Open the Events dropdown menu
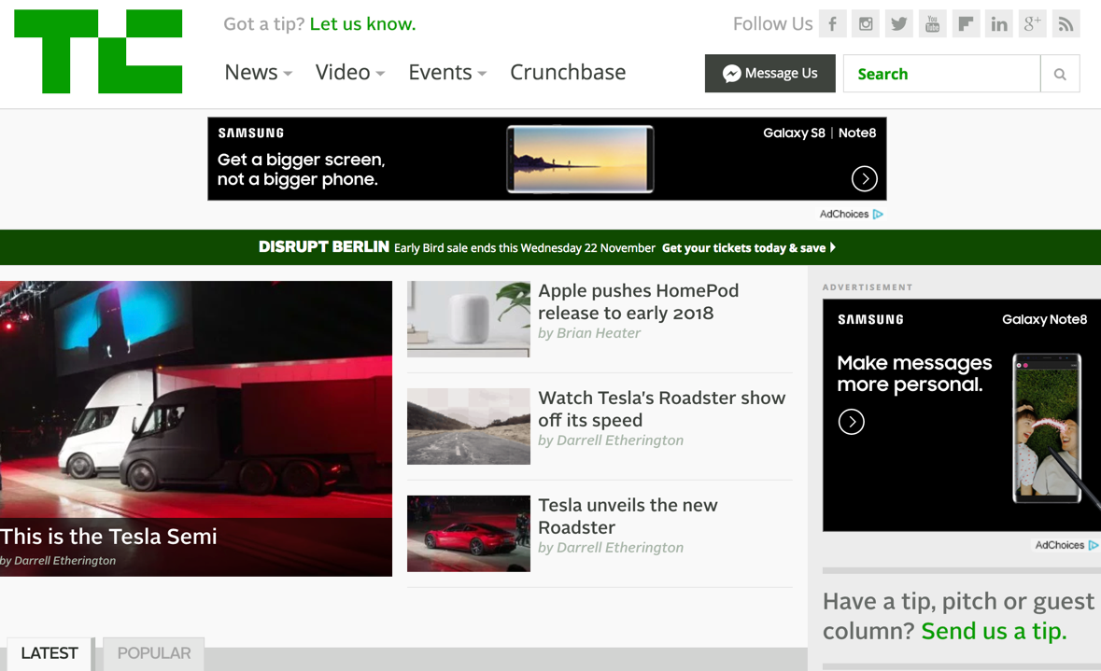Screen dimensions: 1101x671 click(446, 73)
